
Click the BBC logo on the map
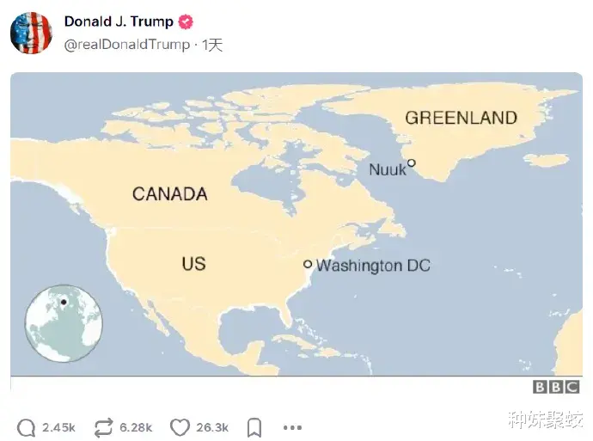pyautogui.click(x=556, y=388)
